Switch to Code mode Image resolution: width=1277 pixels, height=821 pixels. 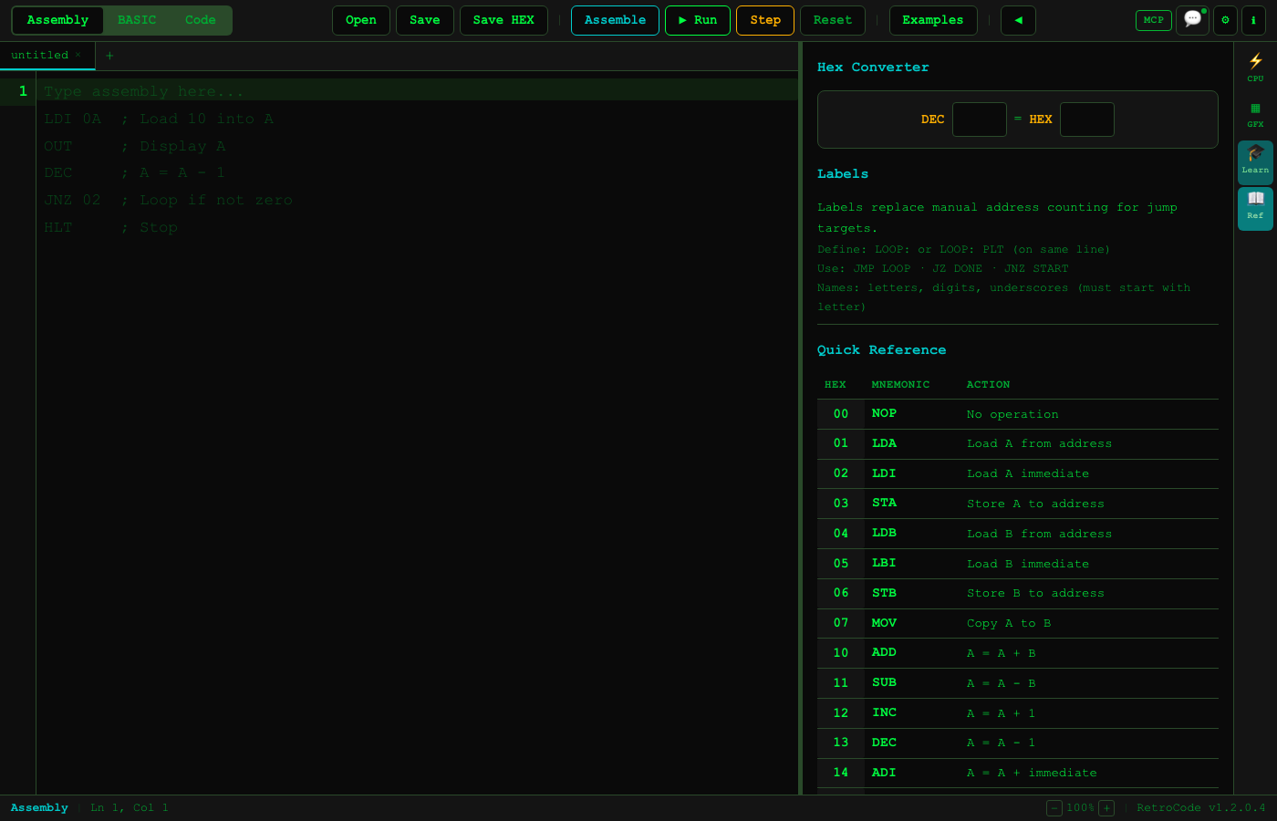pyautogui.click(x=200, y=19)
